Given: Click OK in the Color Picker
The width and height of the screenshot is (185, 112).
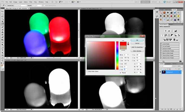Looking at the screenshot, I should 137,40.
